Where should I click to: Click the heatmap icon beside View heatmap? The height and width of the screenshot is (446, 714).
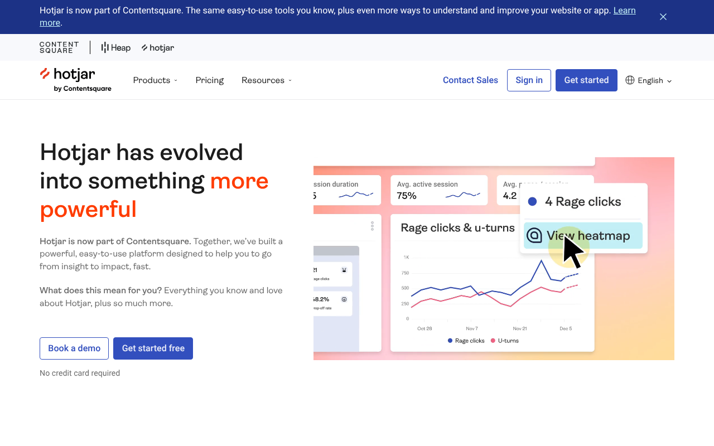coord(534,235)
